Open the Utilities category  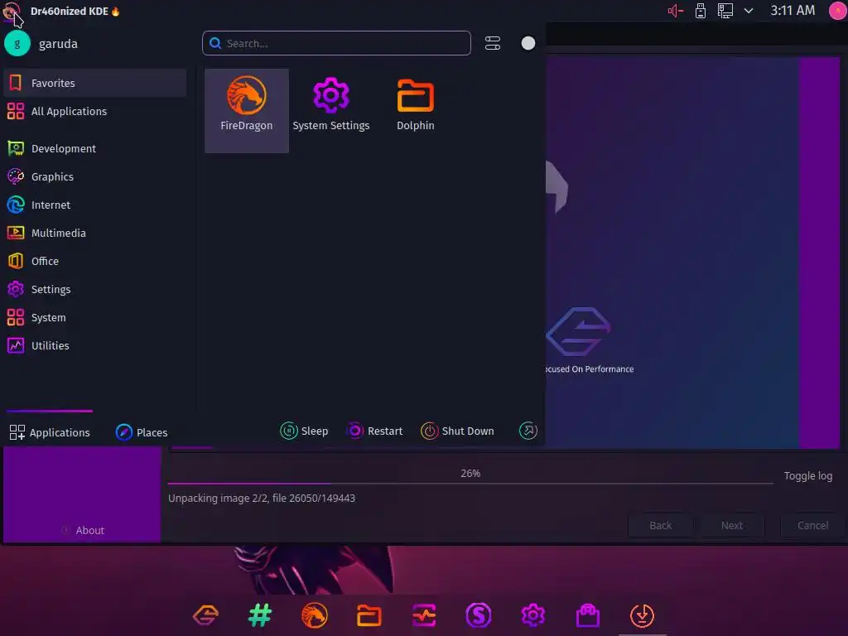pos(95,345)
